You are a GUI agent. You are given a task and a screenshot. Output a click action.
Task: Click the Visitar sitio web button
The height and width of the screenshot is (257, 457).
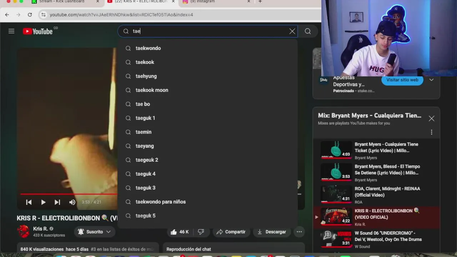coord(402,80)
